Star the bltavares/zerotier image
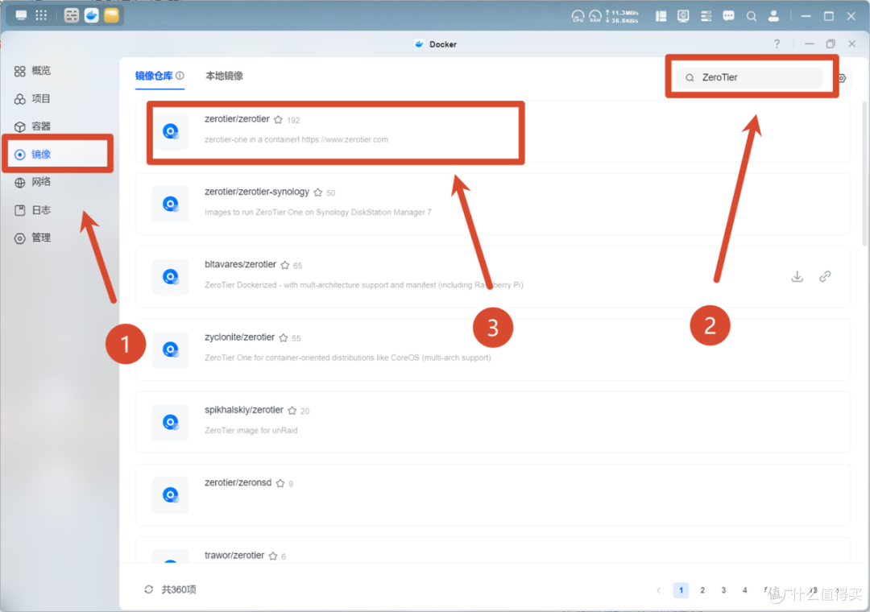Image resolution: width=870 pixels, height=612 pixels. tap(285, 265)
